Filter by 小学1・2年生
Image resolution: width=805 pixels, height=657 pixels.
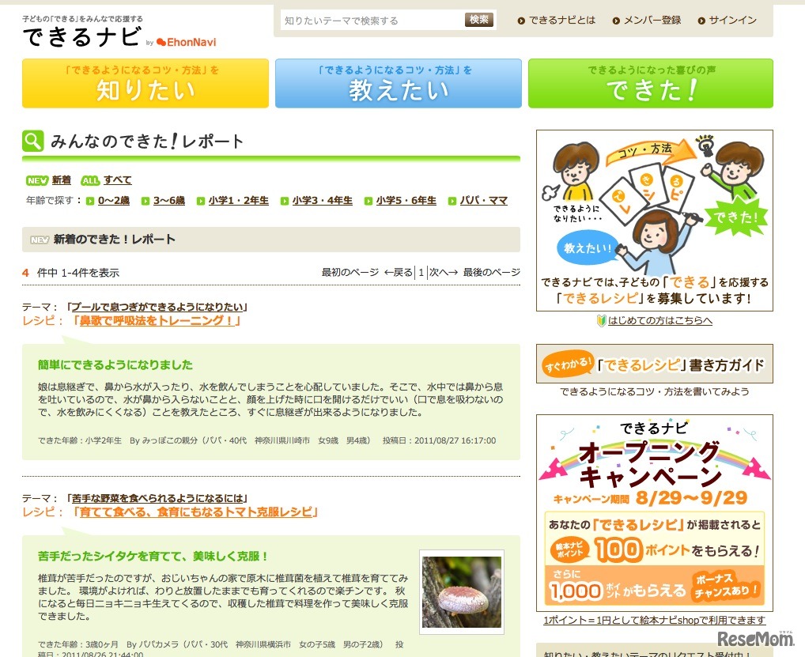pos(239,201)
